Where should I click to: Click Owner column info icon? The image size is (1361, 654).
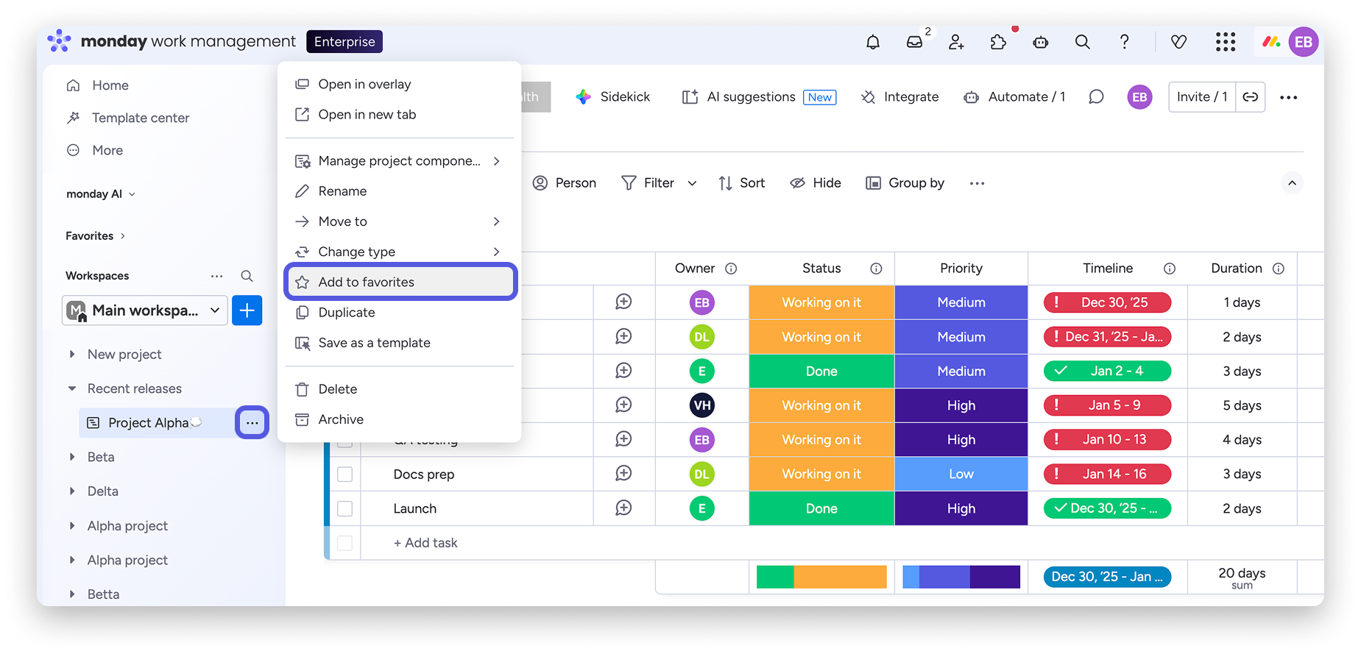[731, 269]
